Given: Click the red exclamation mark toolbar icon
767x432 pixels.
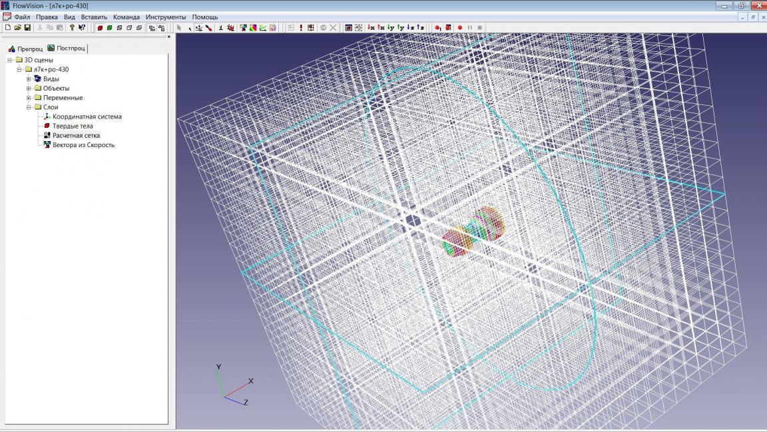Looking at the screenshot, I should tap(301, 28).
